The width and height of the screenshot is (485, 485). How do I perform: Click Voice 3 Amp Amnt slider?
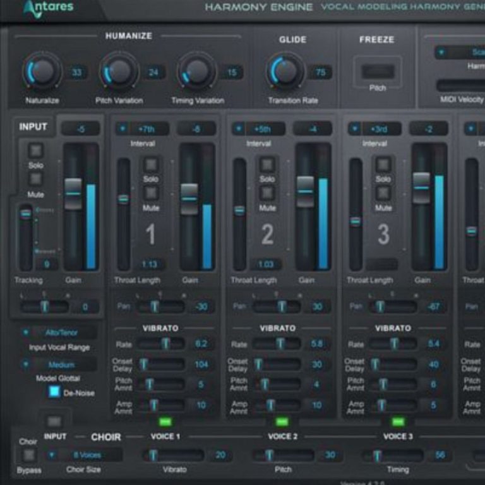[x=393, y=405]
